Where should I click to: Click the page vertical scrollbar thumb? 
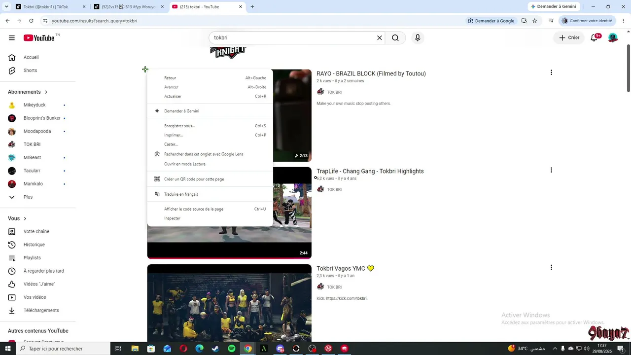(629, 68)
